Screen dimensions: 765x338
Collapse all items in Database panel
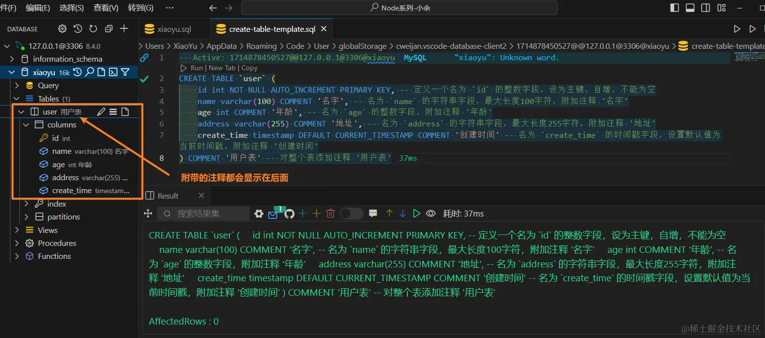coord(108,28)
